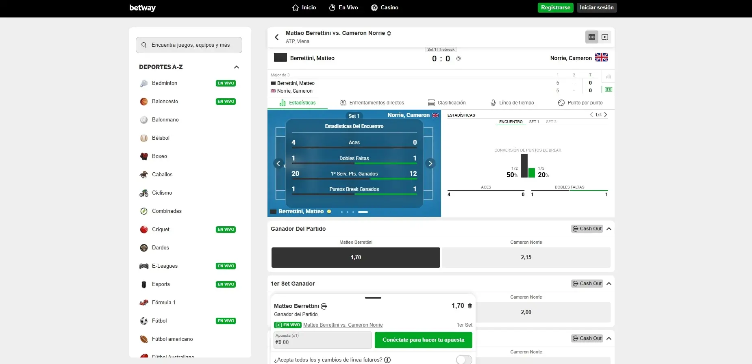This screenshot has height=364, width=752.
Task: Open the Casino section
Action: click(385, 8)
